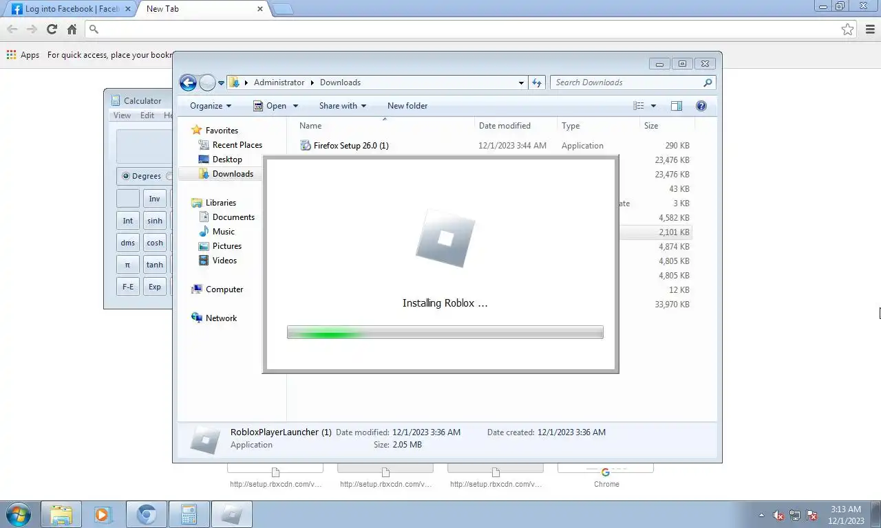Click the Open toolbar button
Screen dimensions: 881x528
270,106
